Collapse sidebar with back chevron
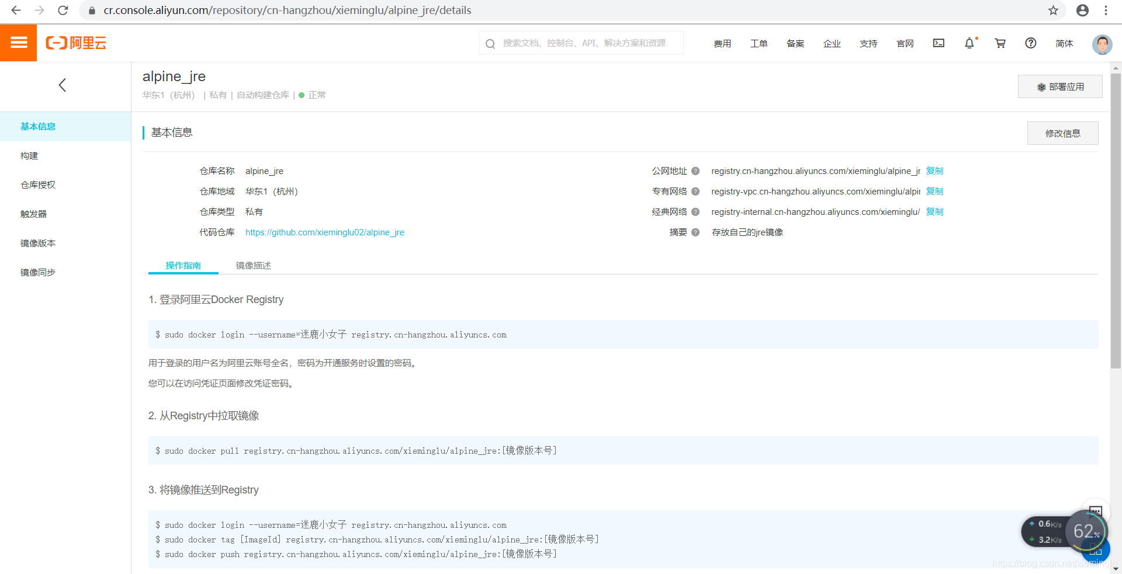The width and height of the screenshot is (1122, 574). point(63,85)
